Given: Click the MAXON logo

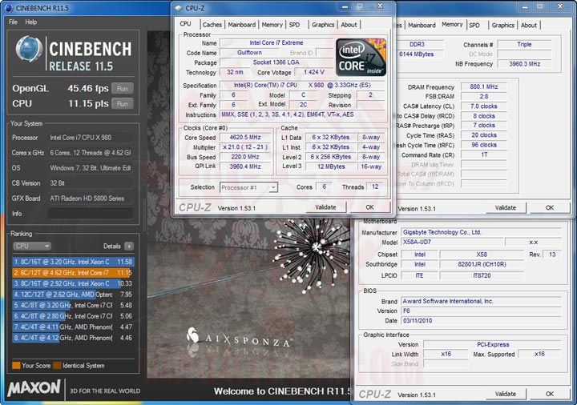Looking at the screenshot, I should [x=34, y=387].
